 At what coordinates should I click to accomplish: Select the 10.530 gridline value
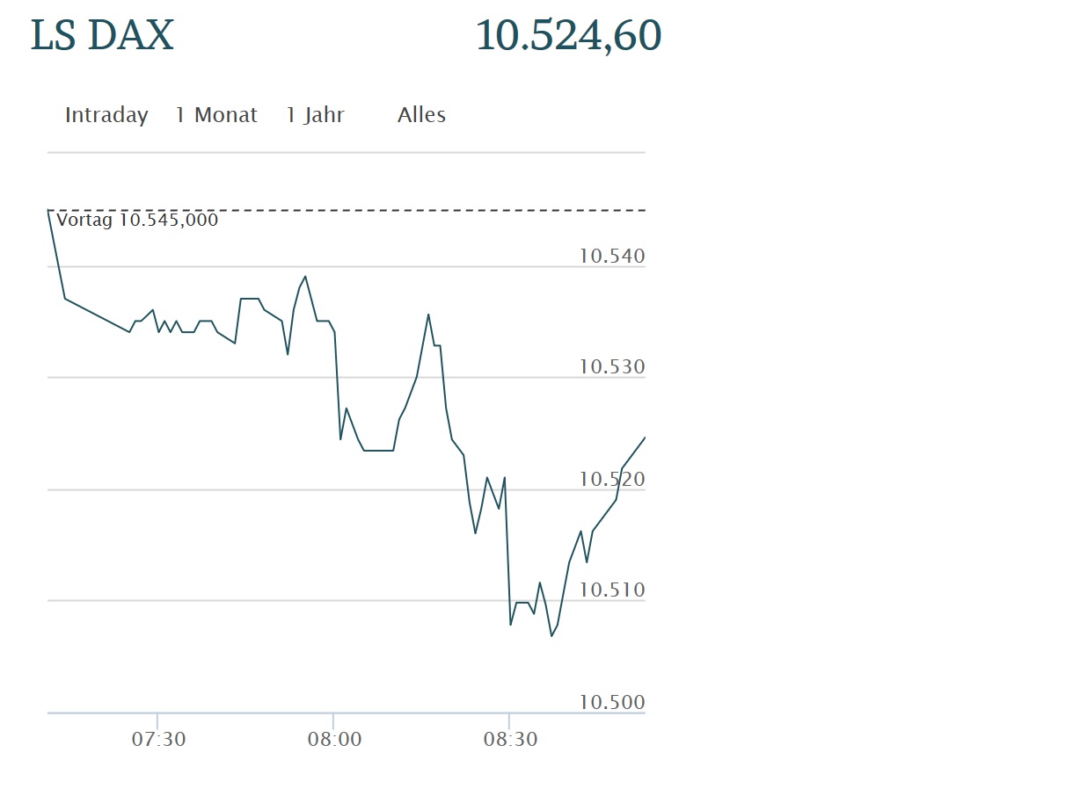point(610,366)
